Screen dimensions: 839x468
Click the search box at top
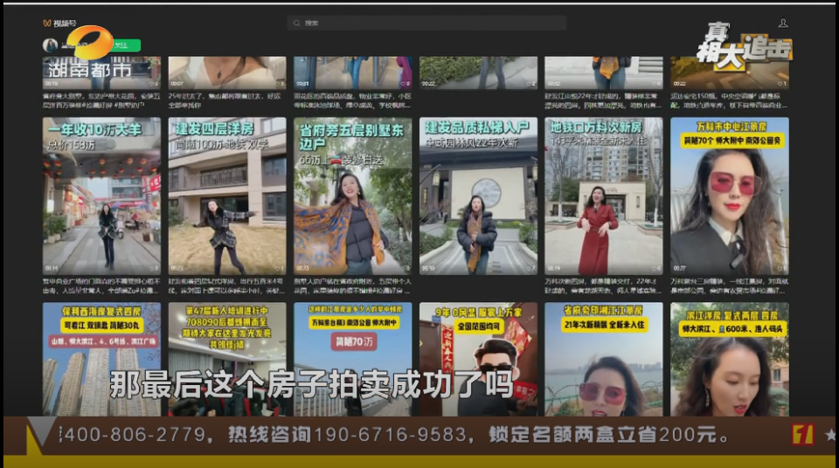427,23
